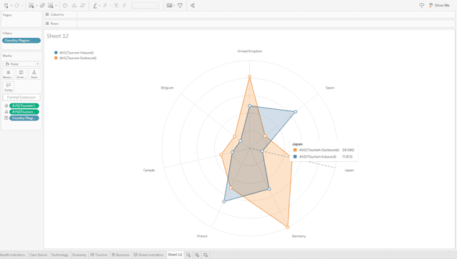
Task: Switch to the Economy tab
Action: pos(79,255)
